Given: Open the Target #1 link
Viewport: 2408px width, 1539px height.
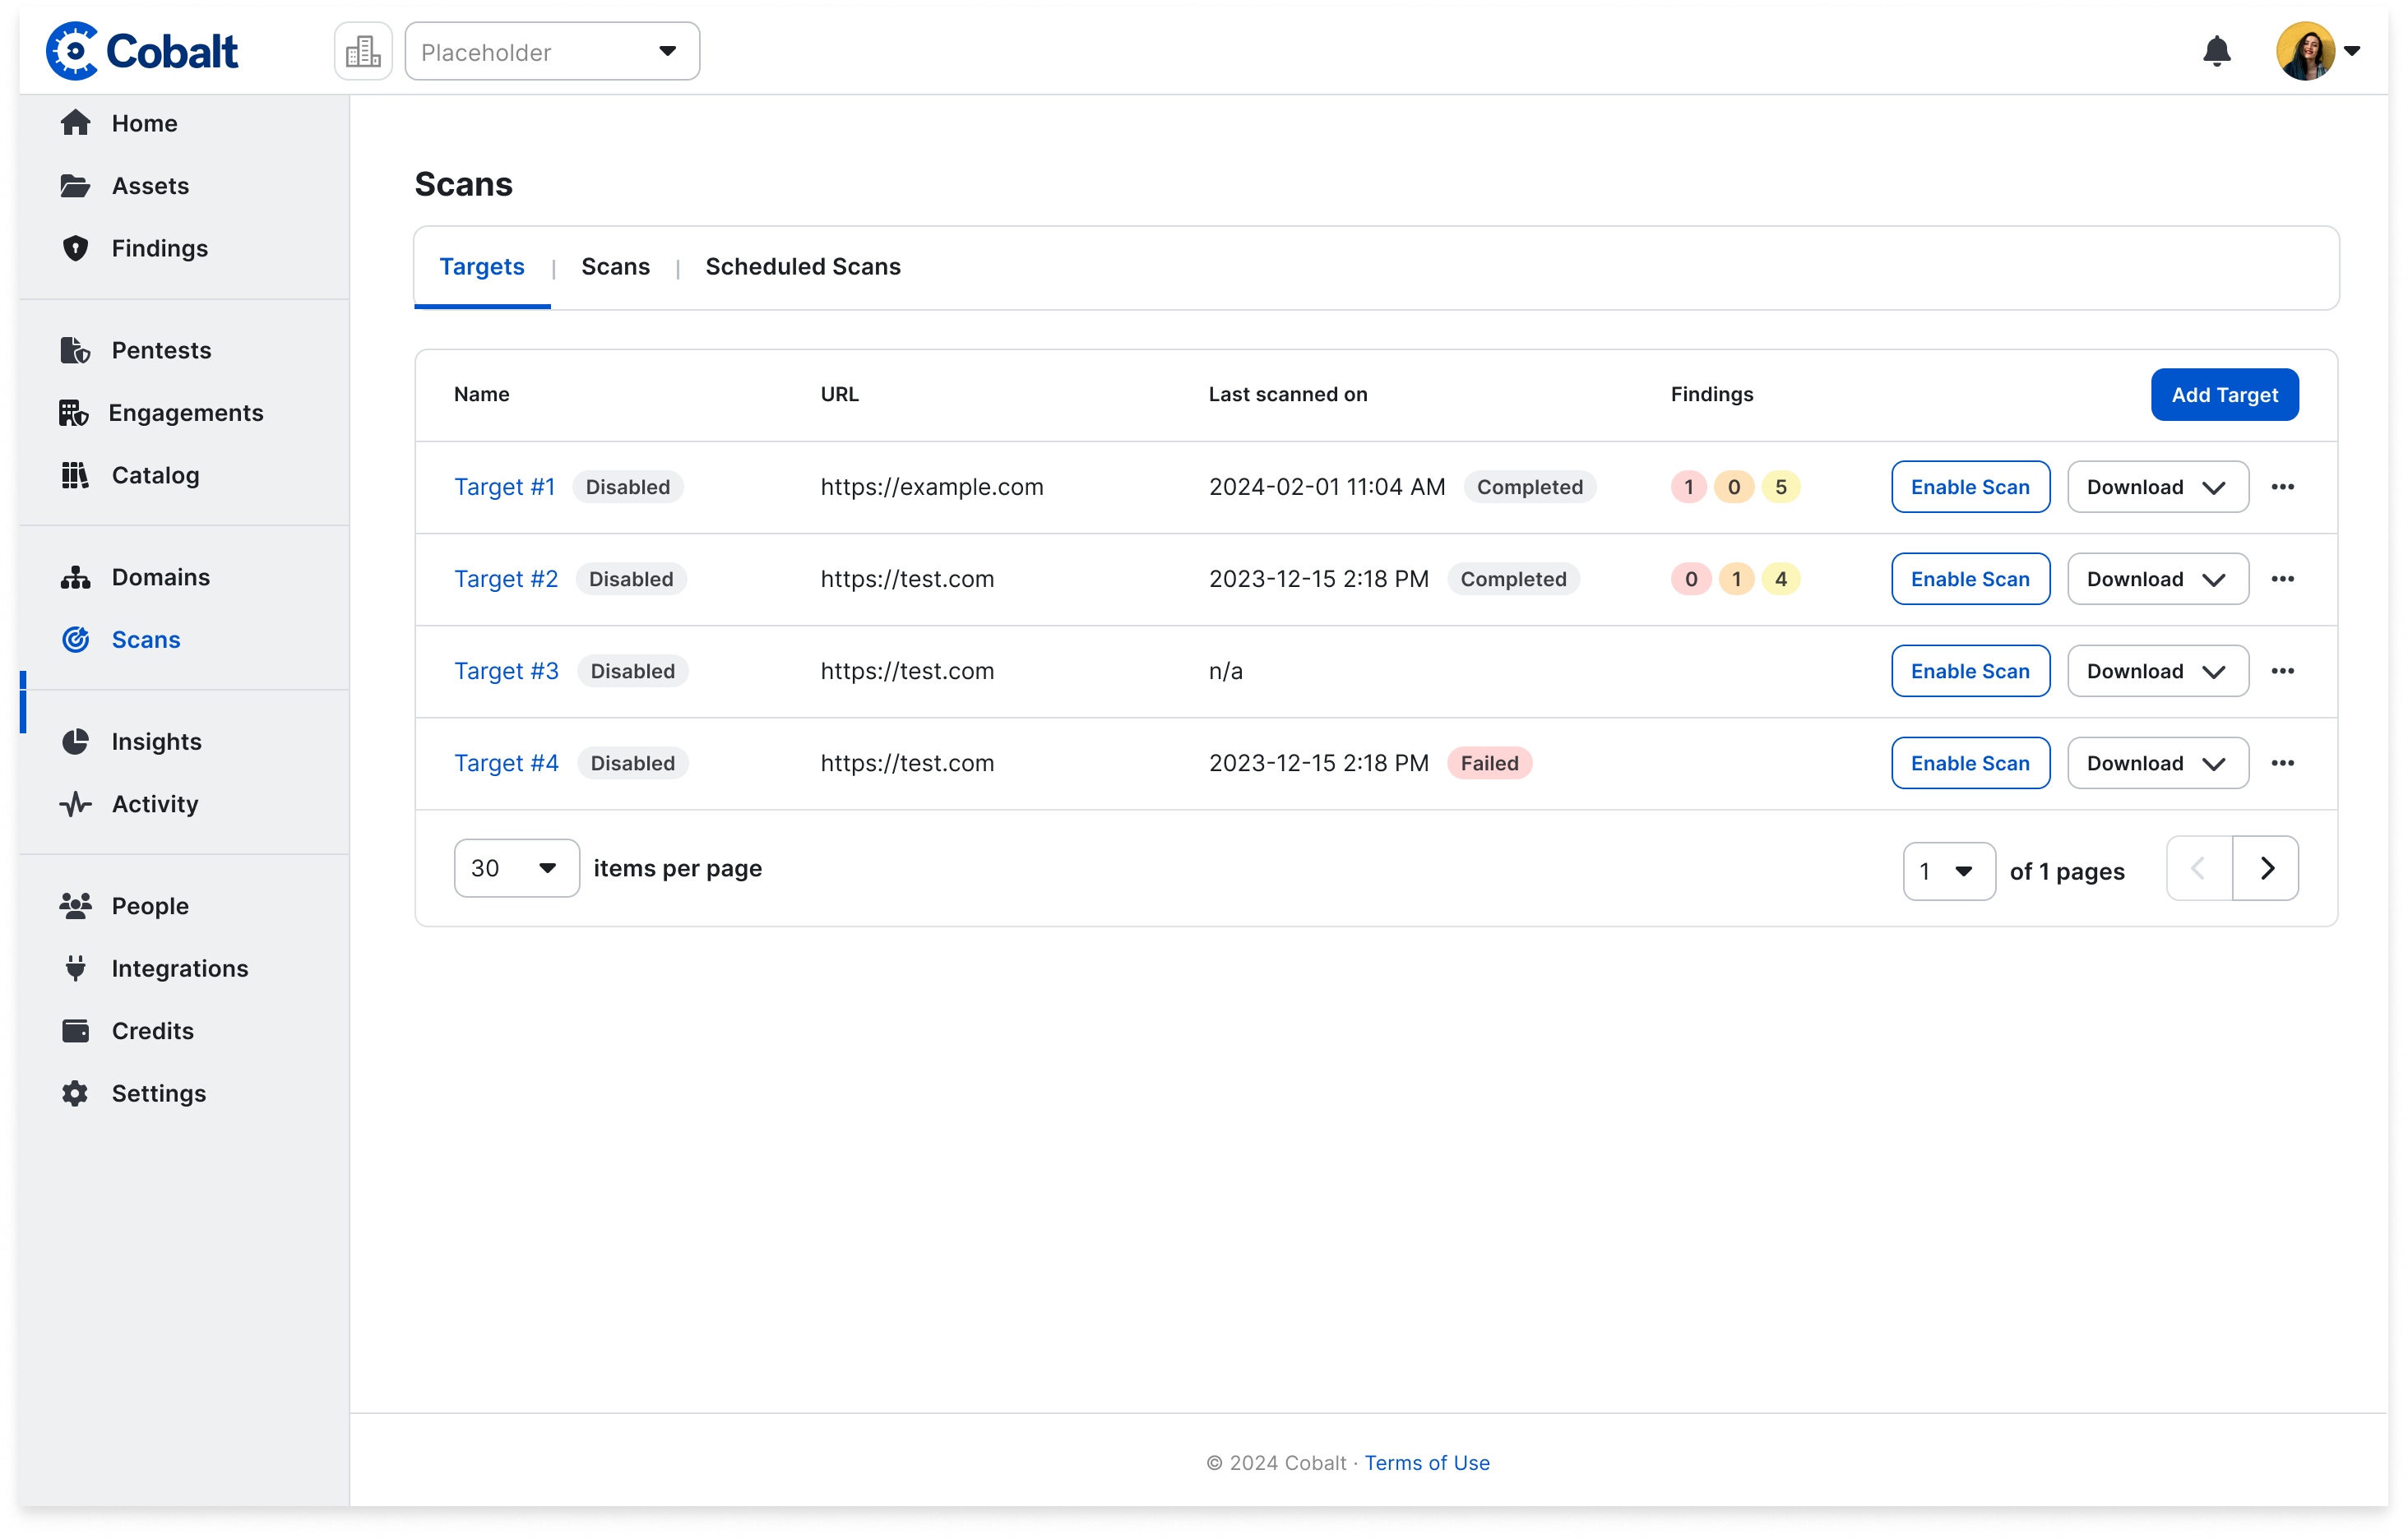Looking at the screenshot, I should point(504,487).
